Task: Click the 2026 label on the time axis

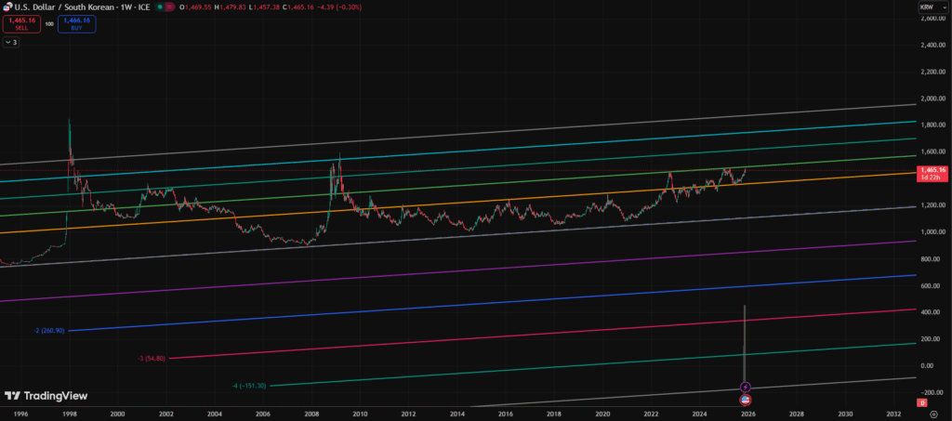Action: click(747, 414)
